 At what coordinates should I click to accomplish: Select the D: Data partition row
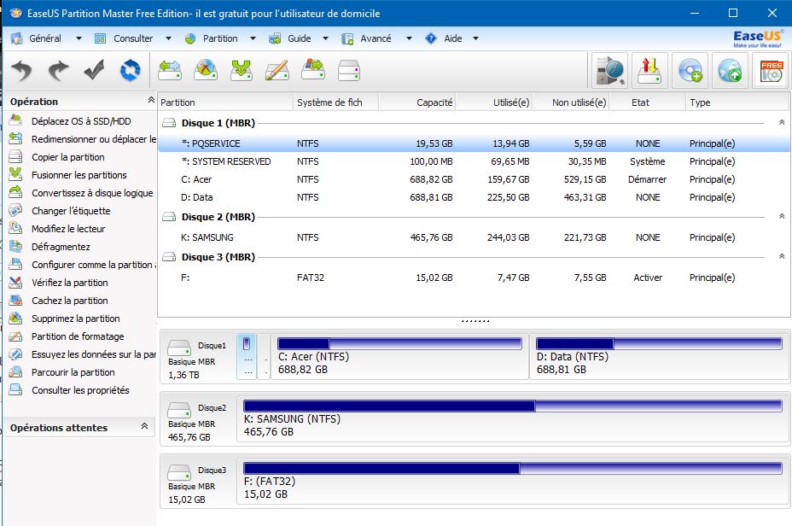click(474, 197)
